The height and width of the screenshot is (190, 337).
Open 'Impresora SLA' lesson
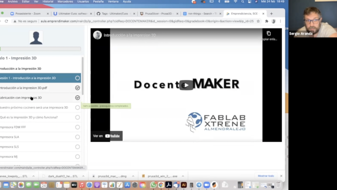(x=10, y=137)
